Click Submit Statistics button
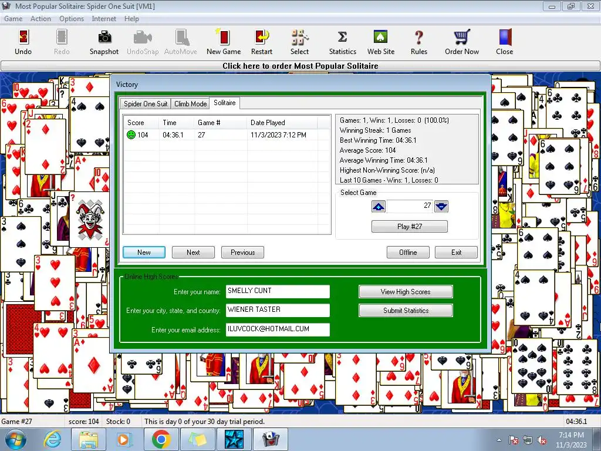 [x=406, y=310]
